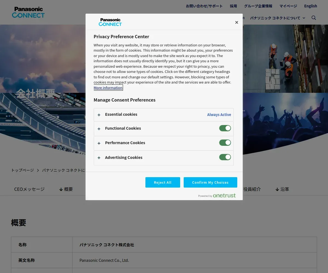Open グループ企業情報 in top menu
Viewport: 328px width, 273px height.
(258, 6)
